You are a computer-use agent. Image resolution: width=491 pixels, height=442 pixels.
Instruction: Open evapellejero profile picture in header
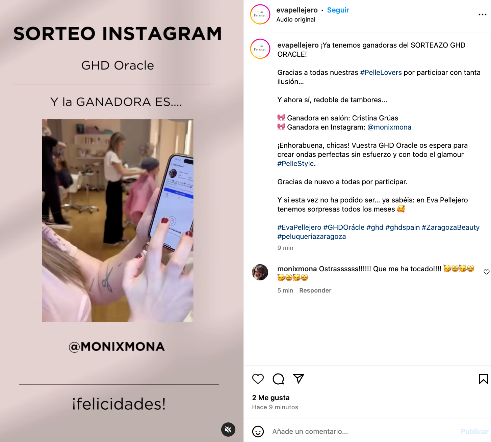[260, 15]
